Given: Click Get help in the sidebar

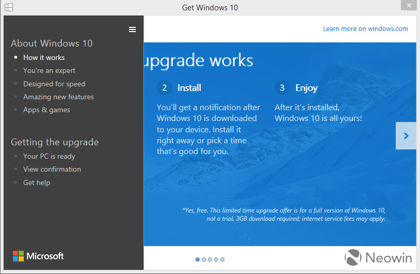Looking at the screenshot, I should coord(37,183).
